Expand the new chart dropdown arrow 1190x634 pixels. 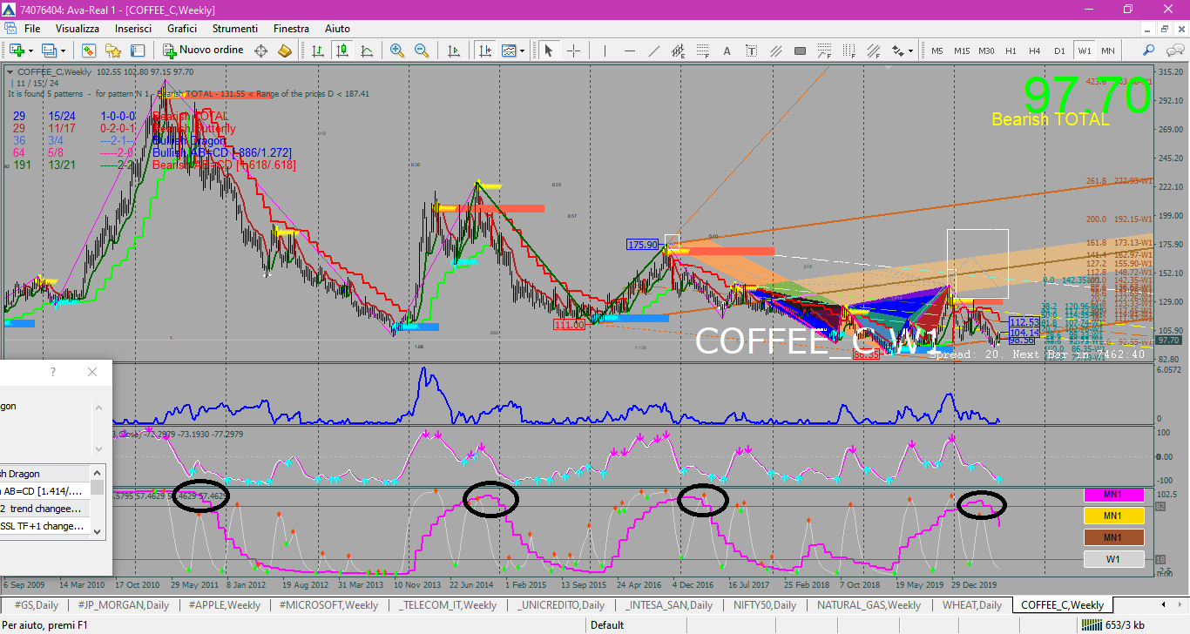tap(30, 51)
